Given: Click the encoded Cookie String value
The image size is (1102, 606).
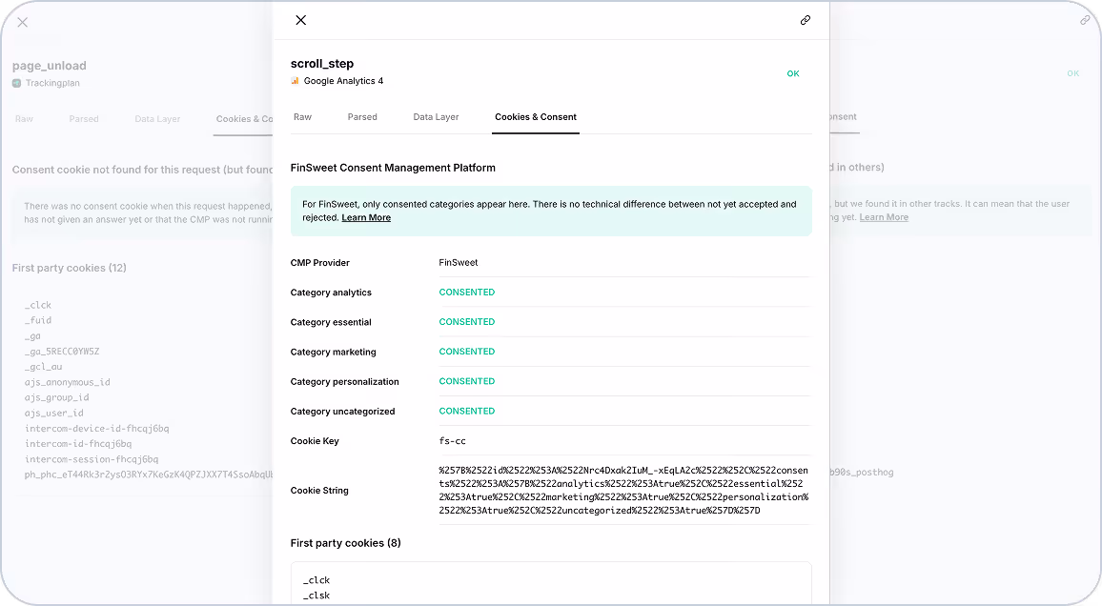Looking at the screenshot, I should (x=623, y=490).
